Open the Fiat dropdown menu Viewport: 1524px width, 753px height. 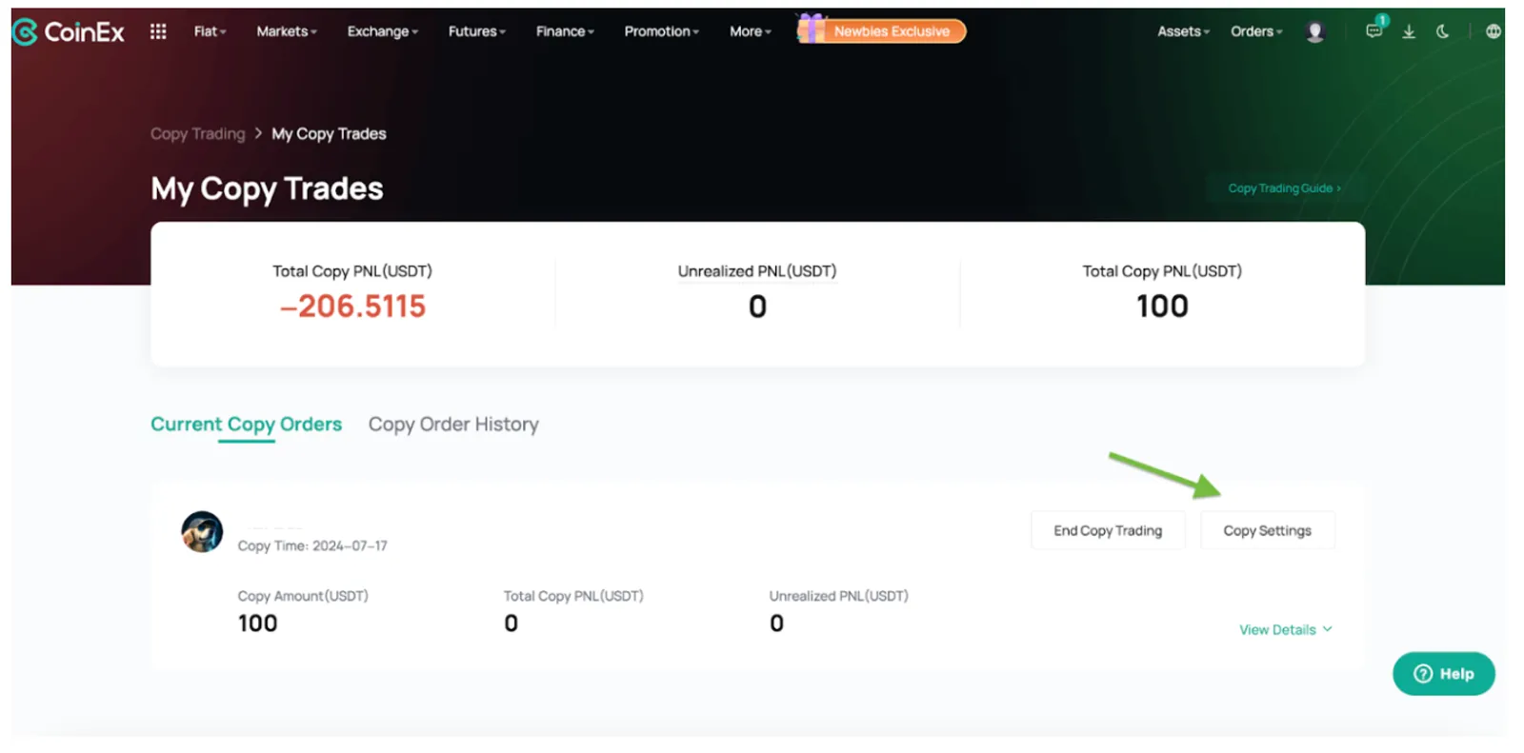tap(210, 31)
